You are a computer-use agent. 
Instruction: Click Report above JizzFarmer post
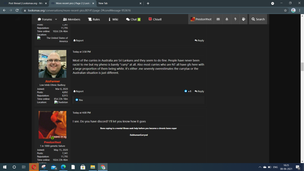coord(78,40)
